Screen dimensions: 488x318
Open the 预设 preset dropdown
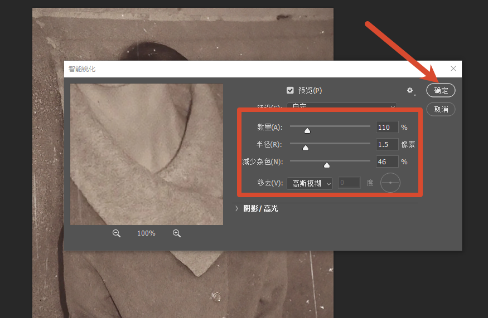(342, 106)
